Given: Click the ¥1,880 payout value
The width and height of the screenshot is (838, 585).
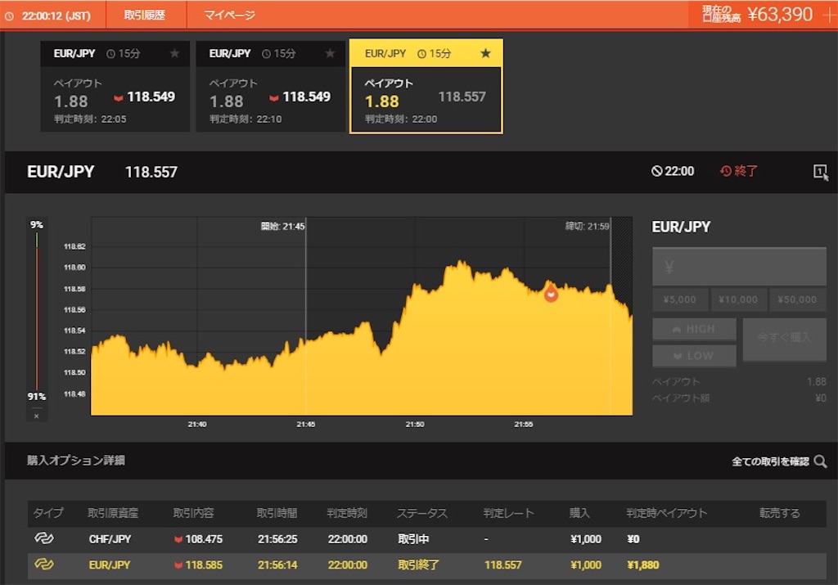Looking at the screenshot, I should tap(643, 565).
